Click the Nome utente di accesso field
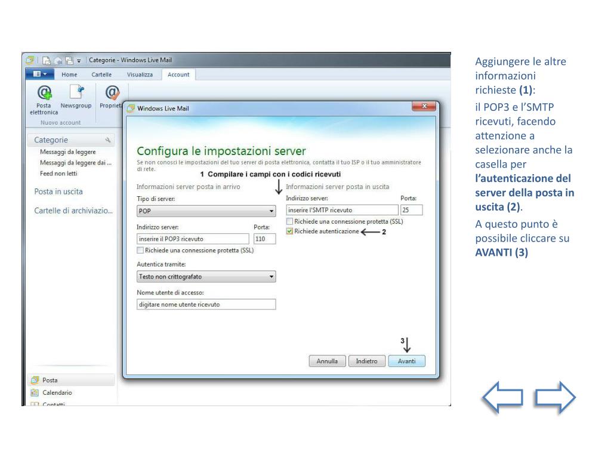This screenshot has width=611, height=458. (x=206, y=304)
